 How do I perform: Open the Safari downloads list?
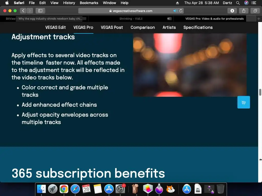click(232, 11)
